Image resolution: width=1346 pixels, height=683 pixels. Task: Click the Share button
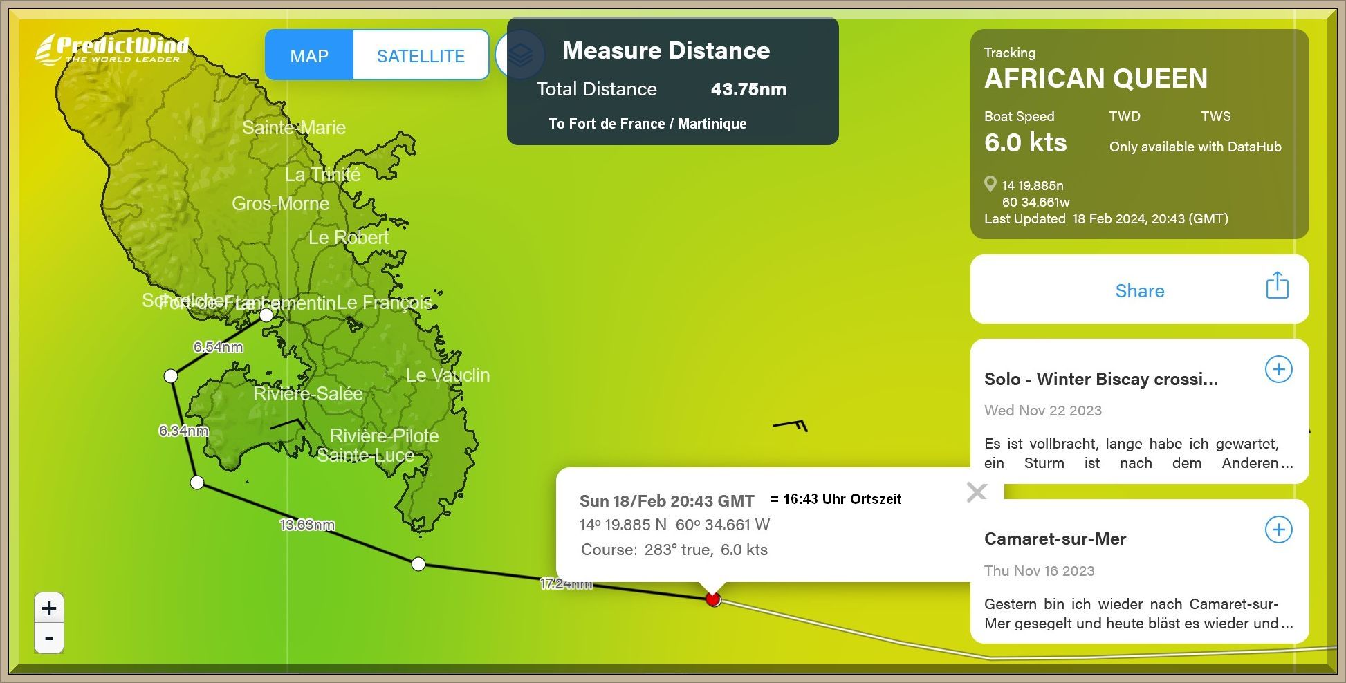pos(1139,290)
